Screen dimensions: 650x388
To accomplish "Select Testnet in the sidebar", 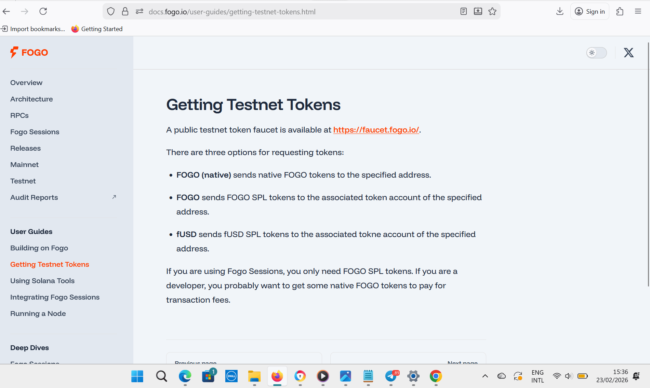I will pos(23,181).
